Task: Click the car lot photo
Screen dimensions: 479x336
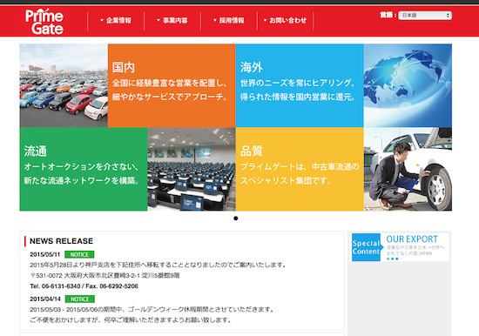Action: [64, 85]
